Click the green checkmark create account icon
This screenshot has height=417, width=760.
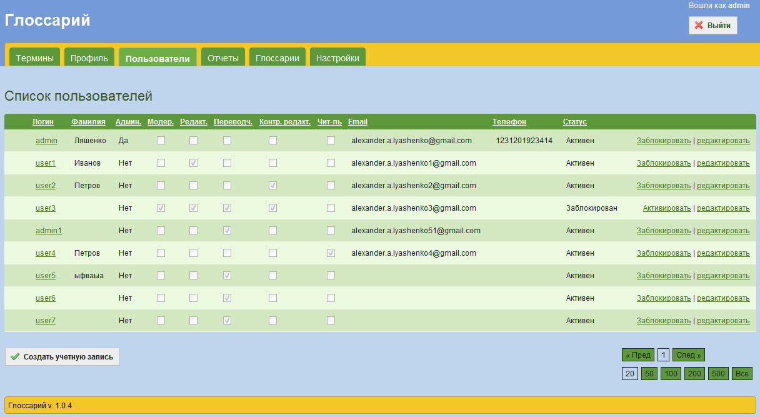[x=15, y=356]
